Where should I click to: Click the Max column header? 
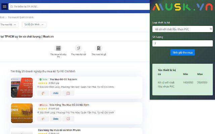point(200,74)
